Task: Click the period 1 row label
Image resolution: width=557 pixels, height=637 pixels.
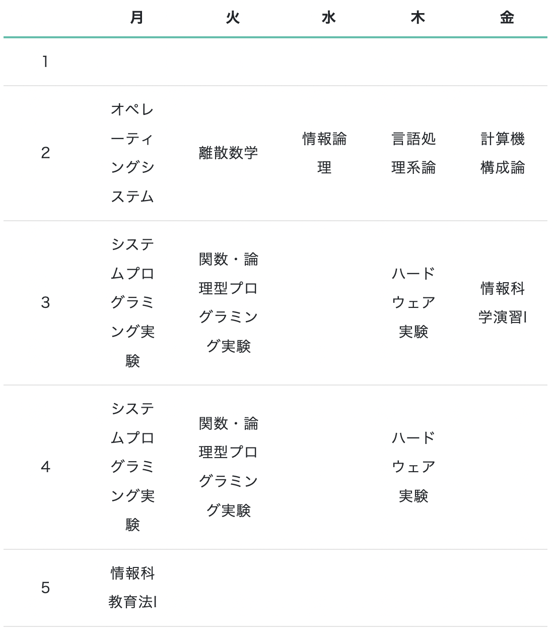Action: tap(45, 61)
